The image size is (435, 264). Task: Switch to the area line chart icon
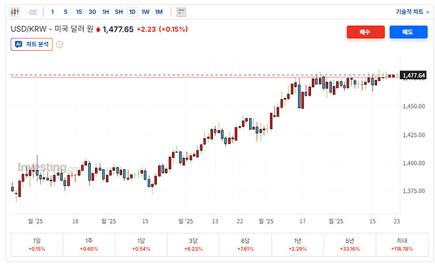pyautogui.click(x=32, y=12)
